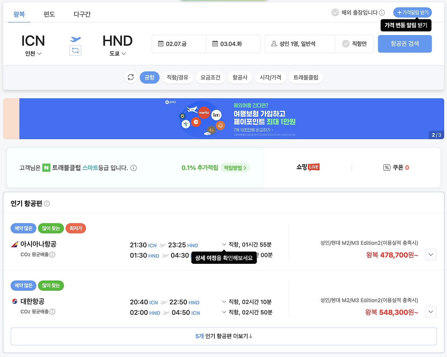
Task: Click the calendar icon for departure date 02.07
Action: tap(160, 44)
